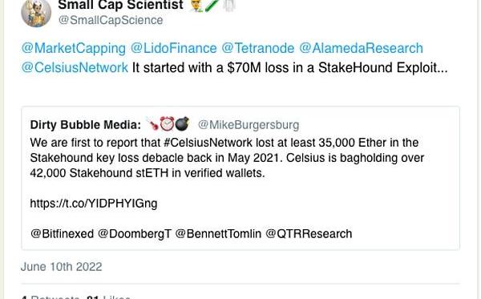Open the @LidoFinance mention
Screen dimensions: 481x299
pyautogui.click(x=174, y=48)
